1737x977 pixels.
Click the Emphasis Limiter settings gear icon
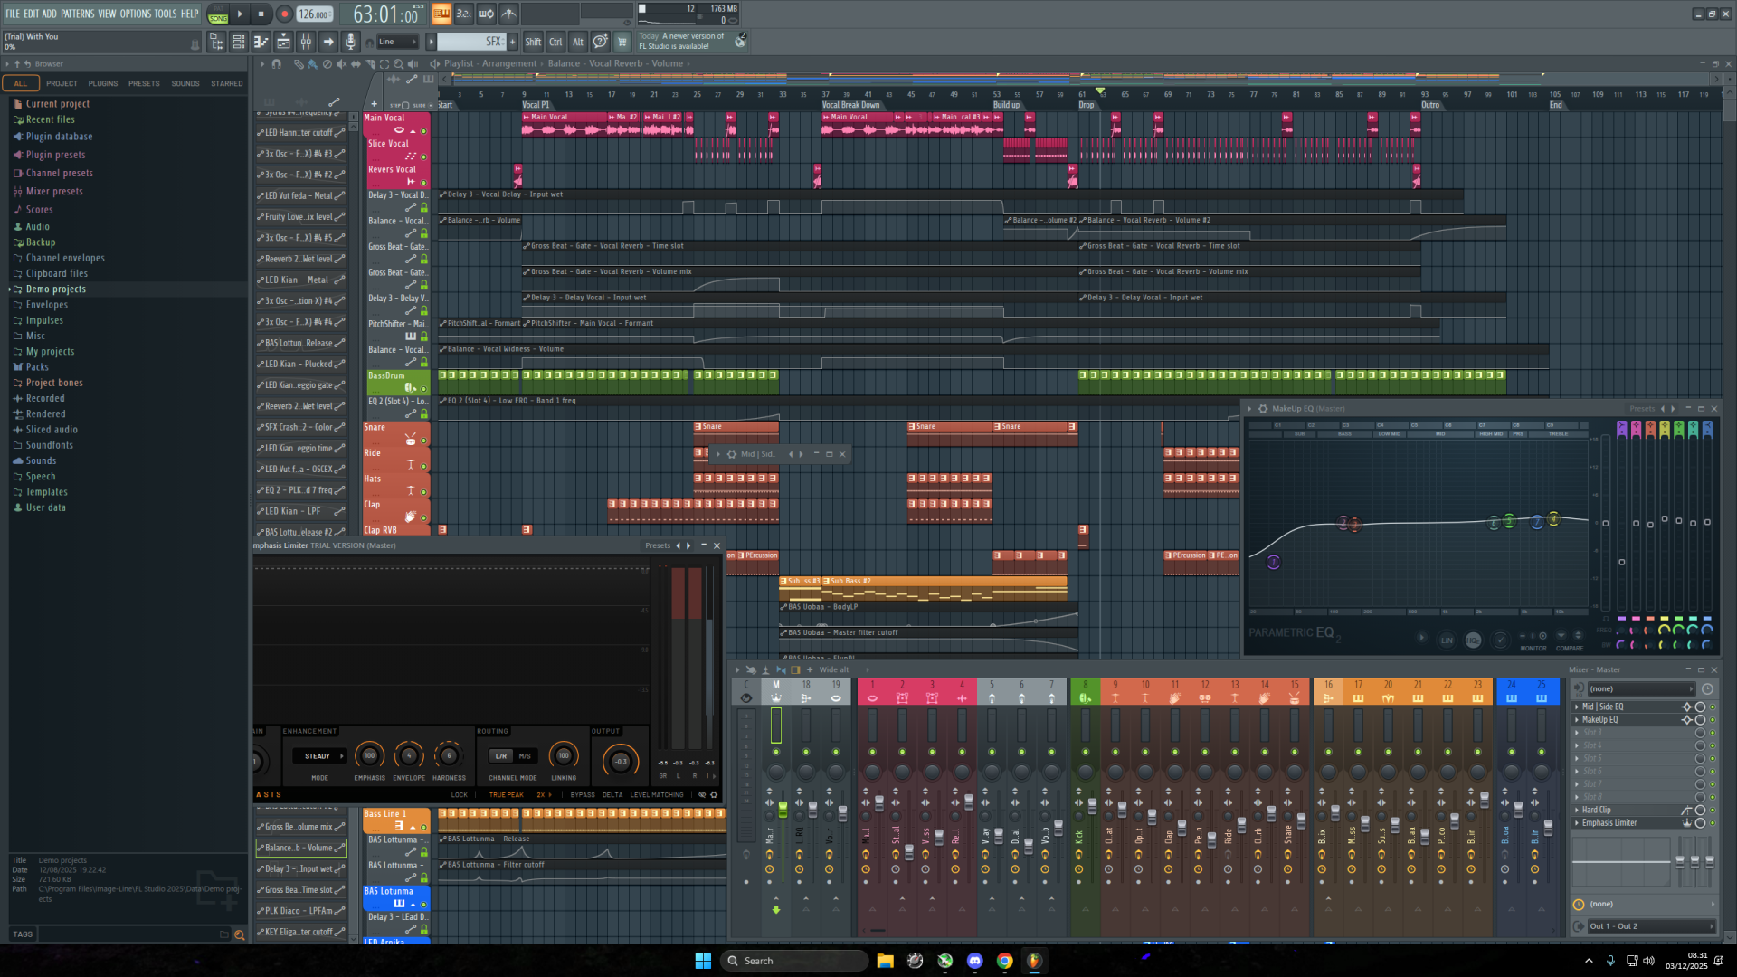[x=714, y=795]
